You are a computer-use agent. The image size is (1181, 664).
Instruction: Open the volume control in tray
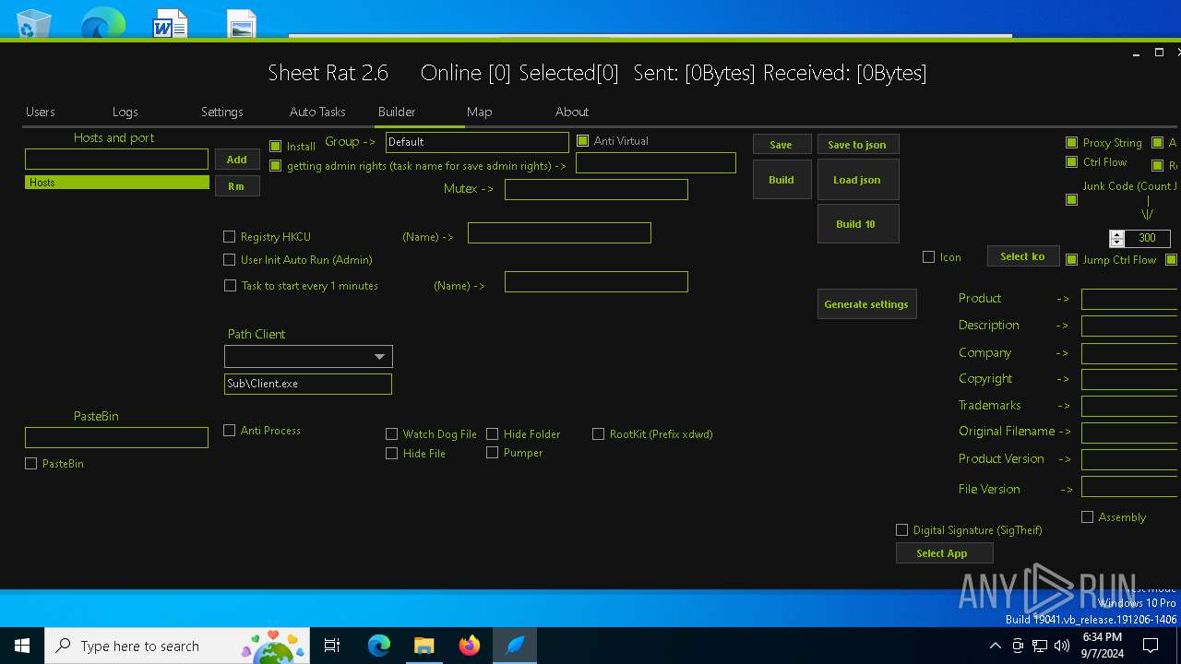click(1062, 646)
